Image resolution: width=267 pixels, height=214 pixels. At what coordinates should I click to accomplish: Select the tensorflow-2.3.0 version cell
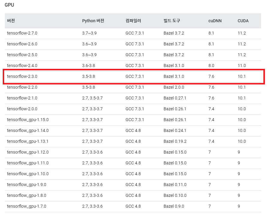click(x=22, y=76)
